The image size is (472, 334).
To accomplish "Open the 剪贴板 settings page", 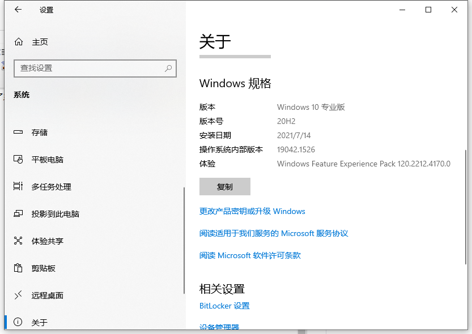I will [43, 268].
